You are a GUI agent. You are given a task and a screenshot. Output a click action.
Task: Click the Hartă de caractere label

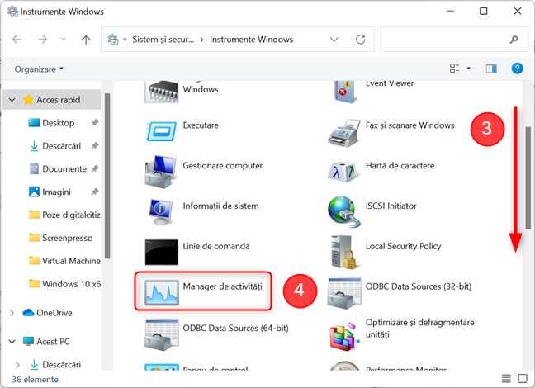pyautogui.click(x=400, y=165)
